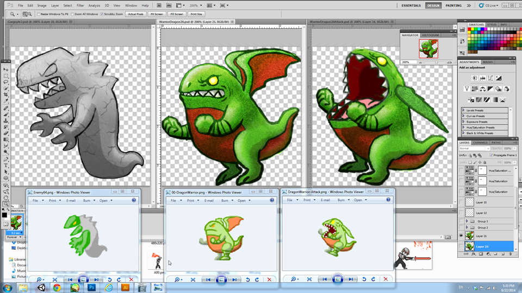Open the Layer menu
Image resolution: width=522 pixels, height=293 pixels.
point(55,5)
